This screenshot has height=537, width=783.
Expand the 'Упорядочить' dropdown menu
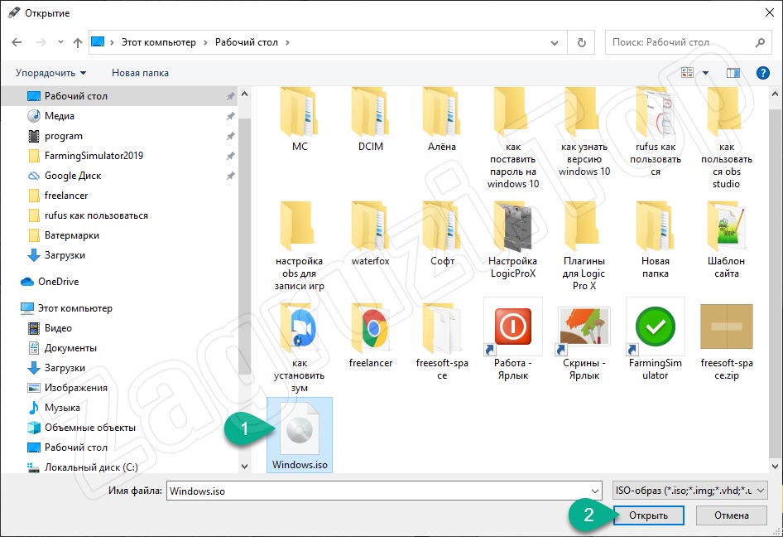coord(50,73)
